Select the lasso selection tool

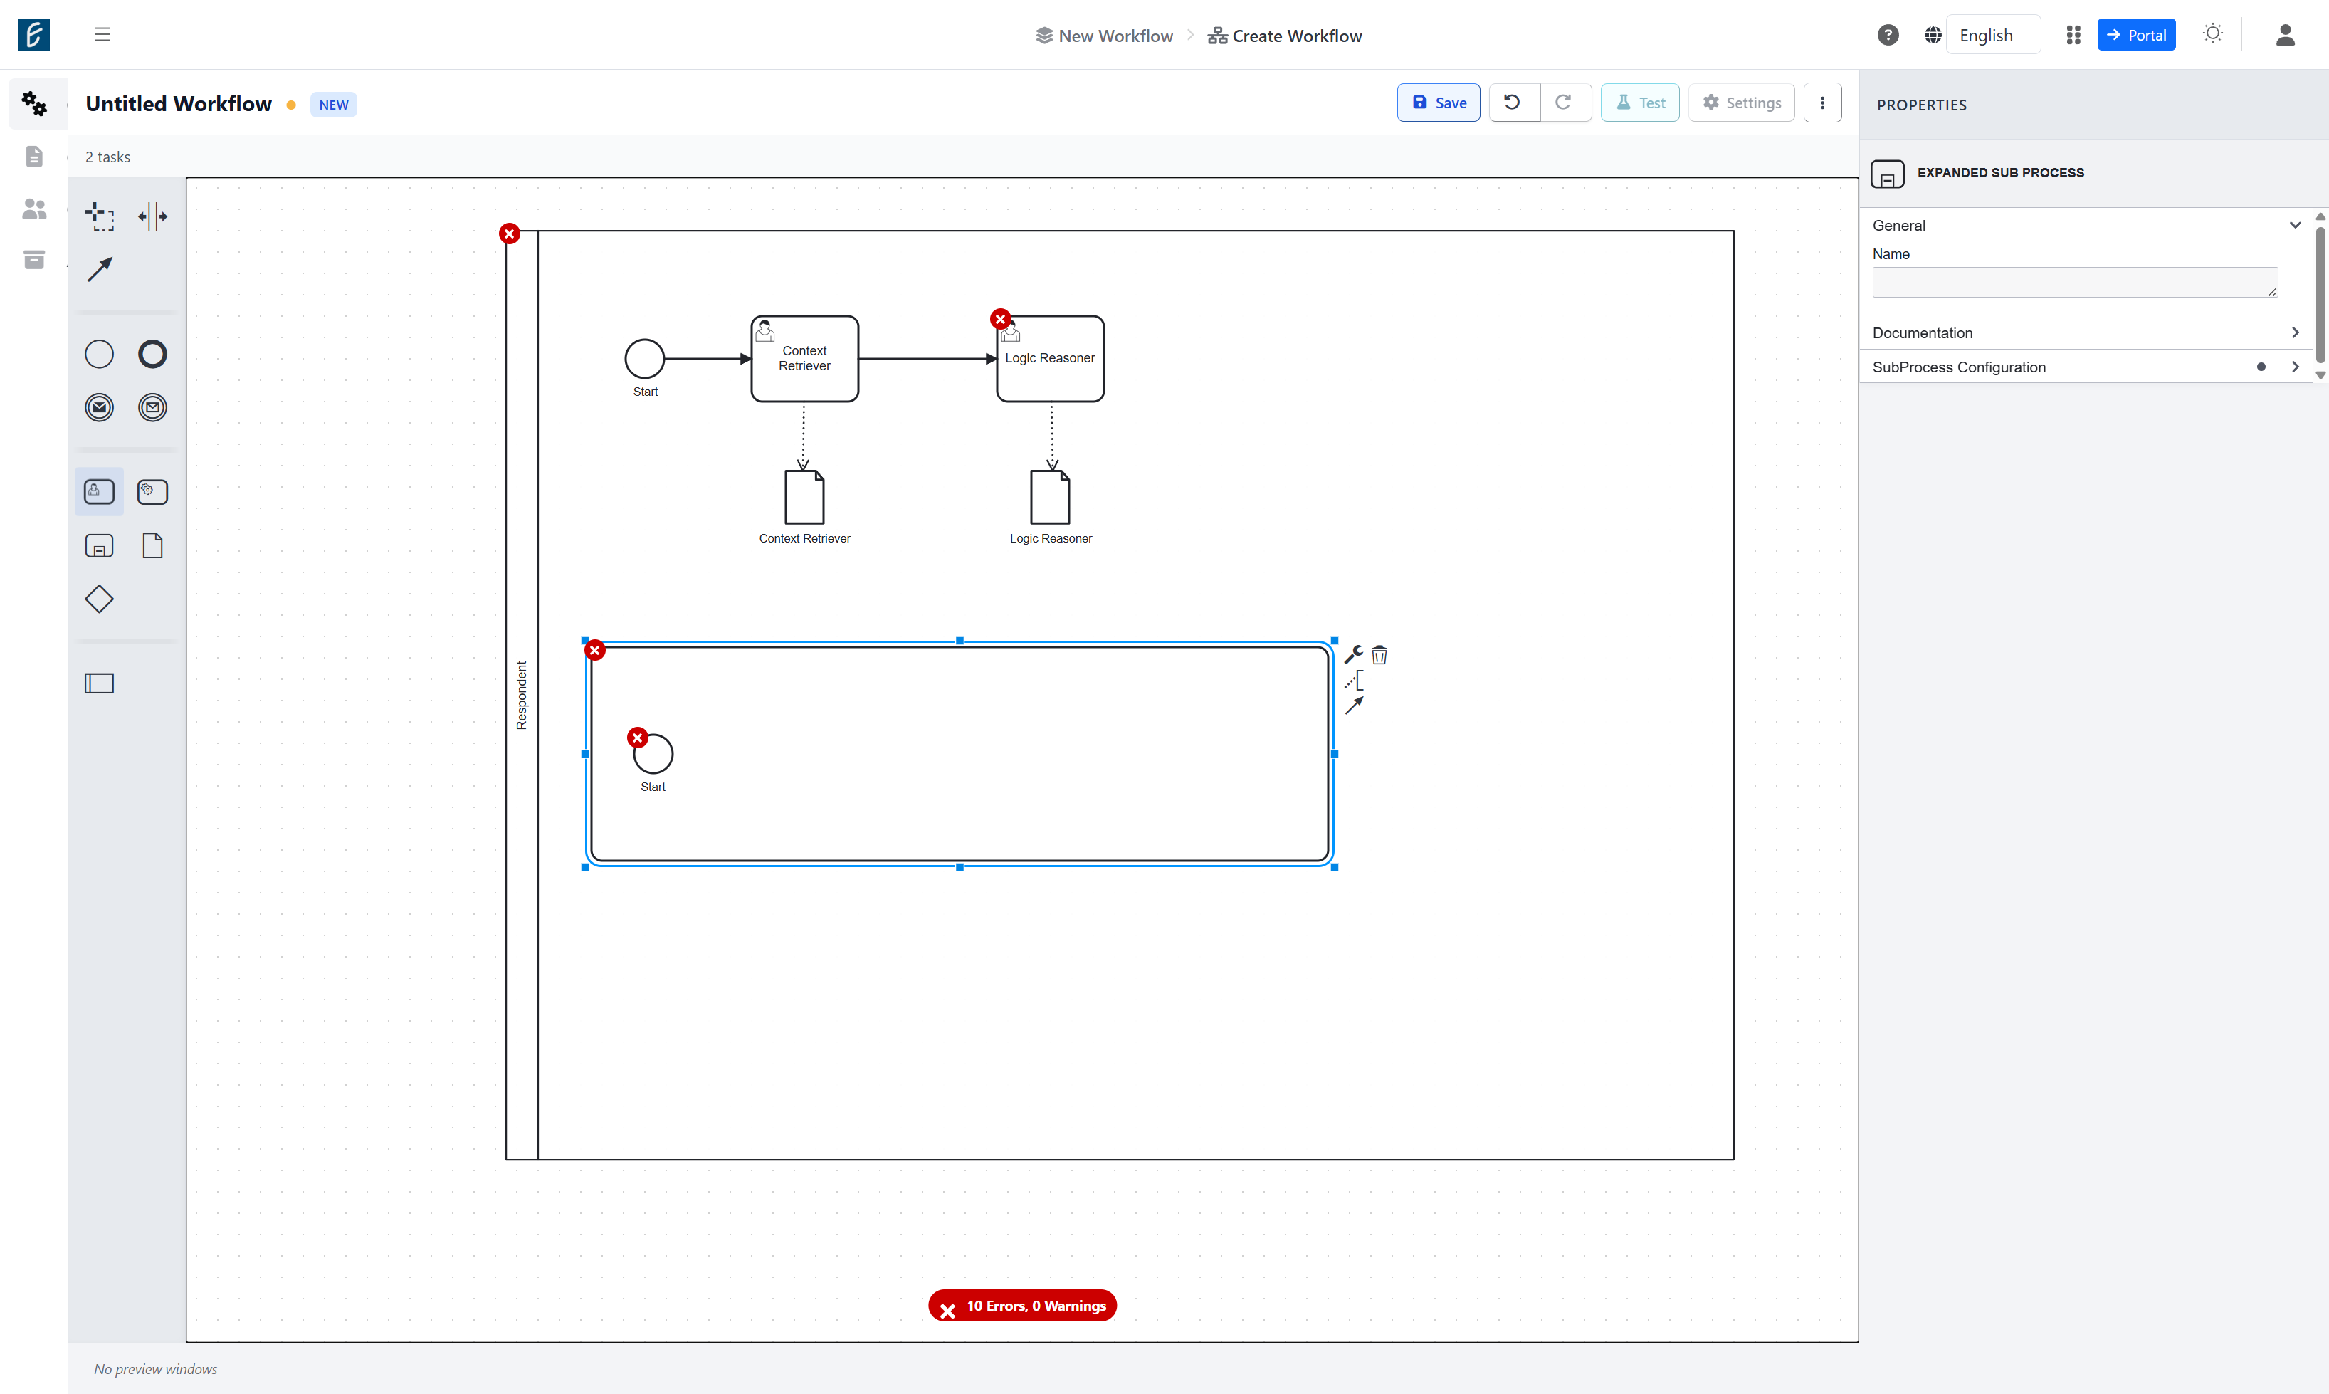(100, 217)
